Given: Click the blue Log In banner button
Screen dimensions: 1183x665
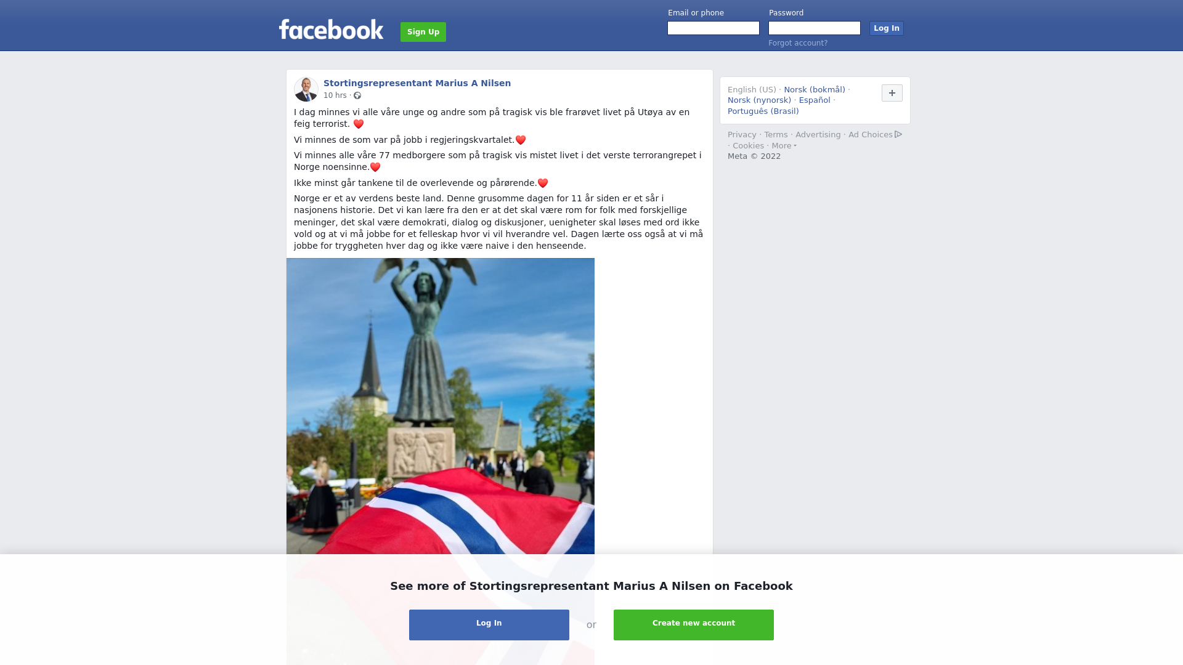Looking at the screenshot, I should click(x=489, y=625).
